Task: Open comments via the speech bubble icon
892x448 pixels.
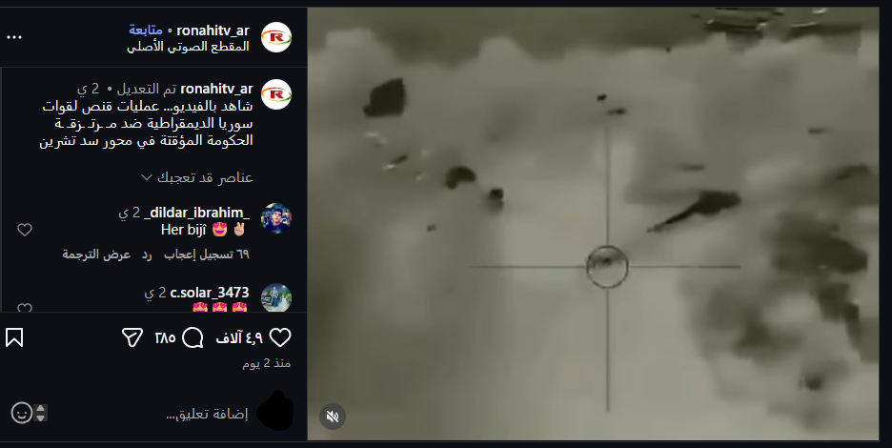Action: (193, 338)
